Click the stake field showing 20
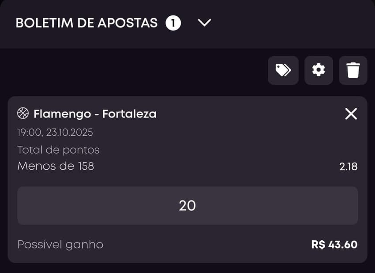 [x=187, y=206]
